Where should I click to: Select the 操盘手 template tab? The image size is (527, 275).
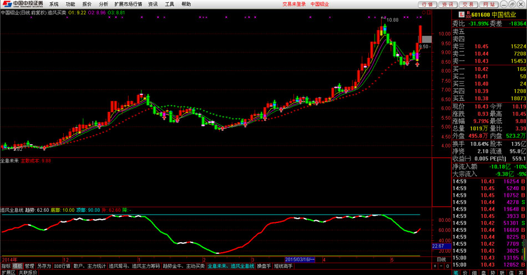pyautogui.click(x=264, y=266)
